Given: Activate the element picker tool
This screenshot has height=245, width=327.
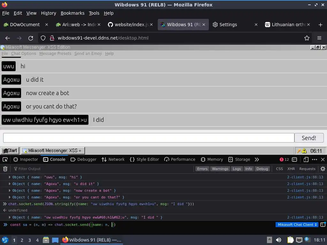Looking at the screenshot, I should (x=5, y=160).
